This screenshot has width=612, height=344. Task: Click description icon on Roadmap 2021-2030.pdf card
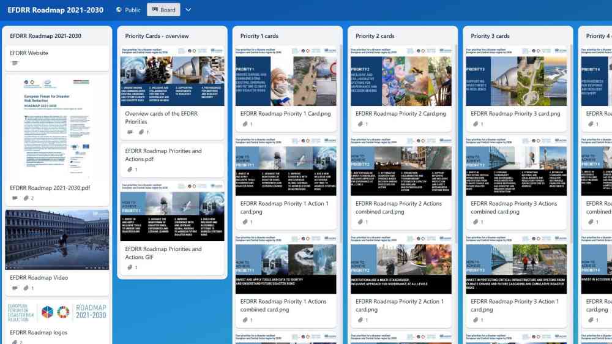15,198
